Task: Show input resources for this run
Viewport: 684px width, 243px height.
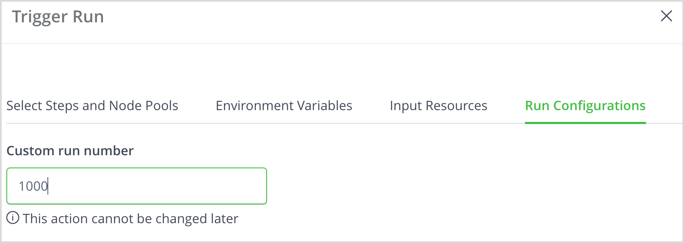Action: pos(439,105)
